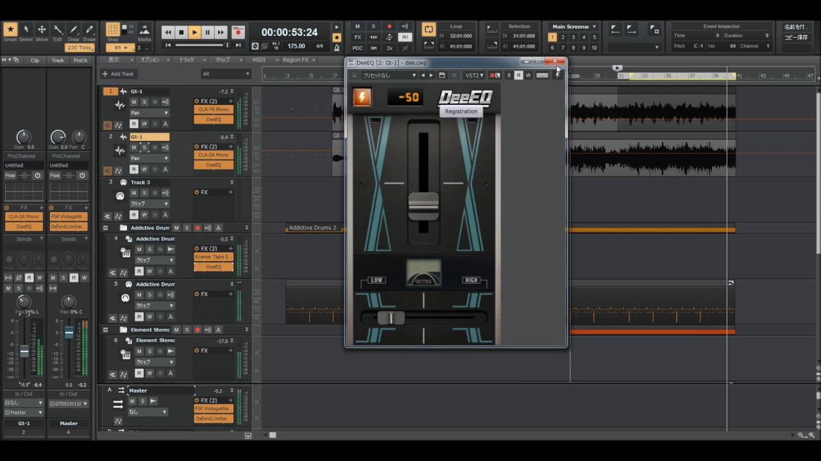821x461 pixels.
Task: Open Pan dropdown on track 1
Action: pos(149,113)
